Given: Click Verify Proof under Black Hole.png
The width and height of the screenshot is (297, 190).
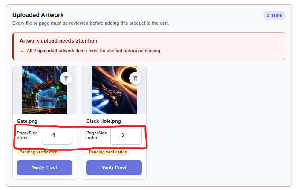Looking at the screenshot, I should tap(114, 167).
